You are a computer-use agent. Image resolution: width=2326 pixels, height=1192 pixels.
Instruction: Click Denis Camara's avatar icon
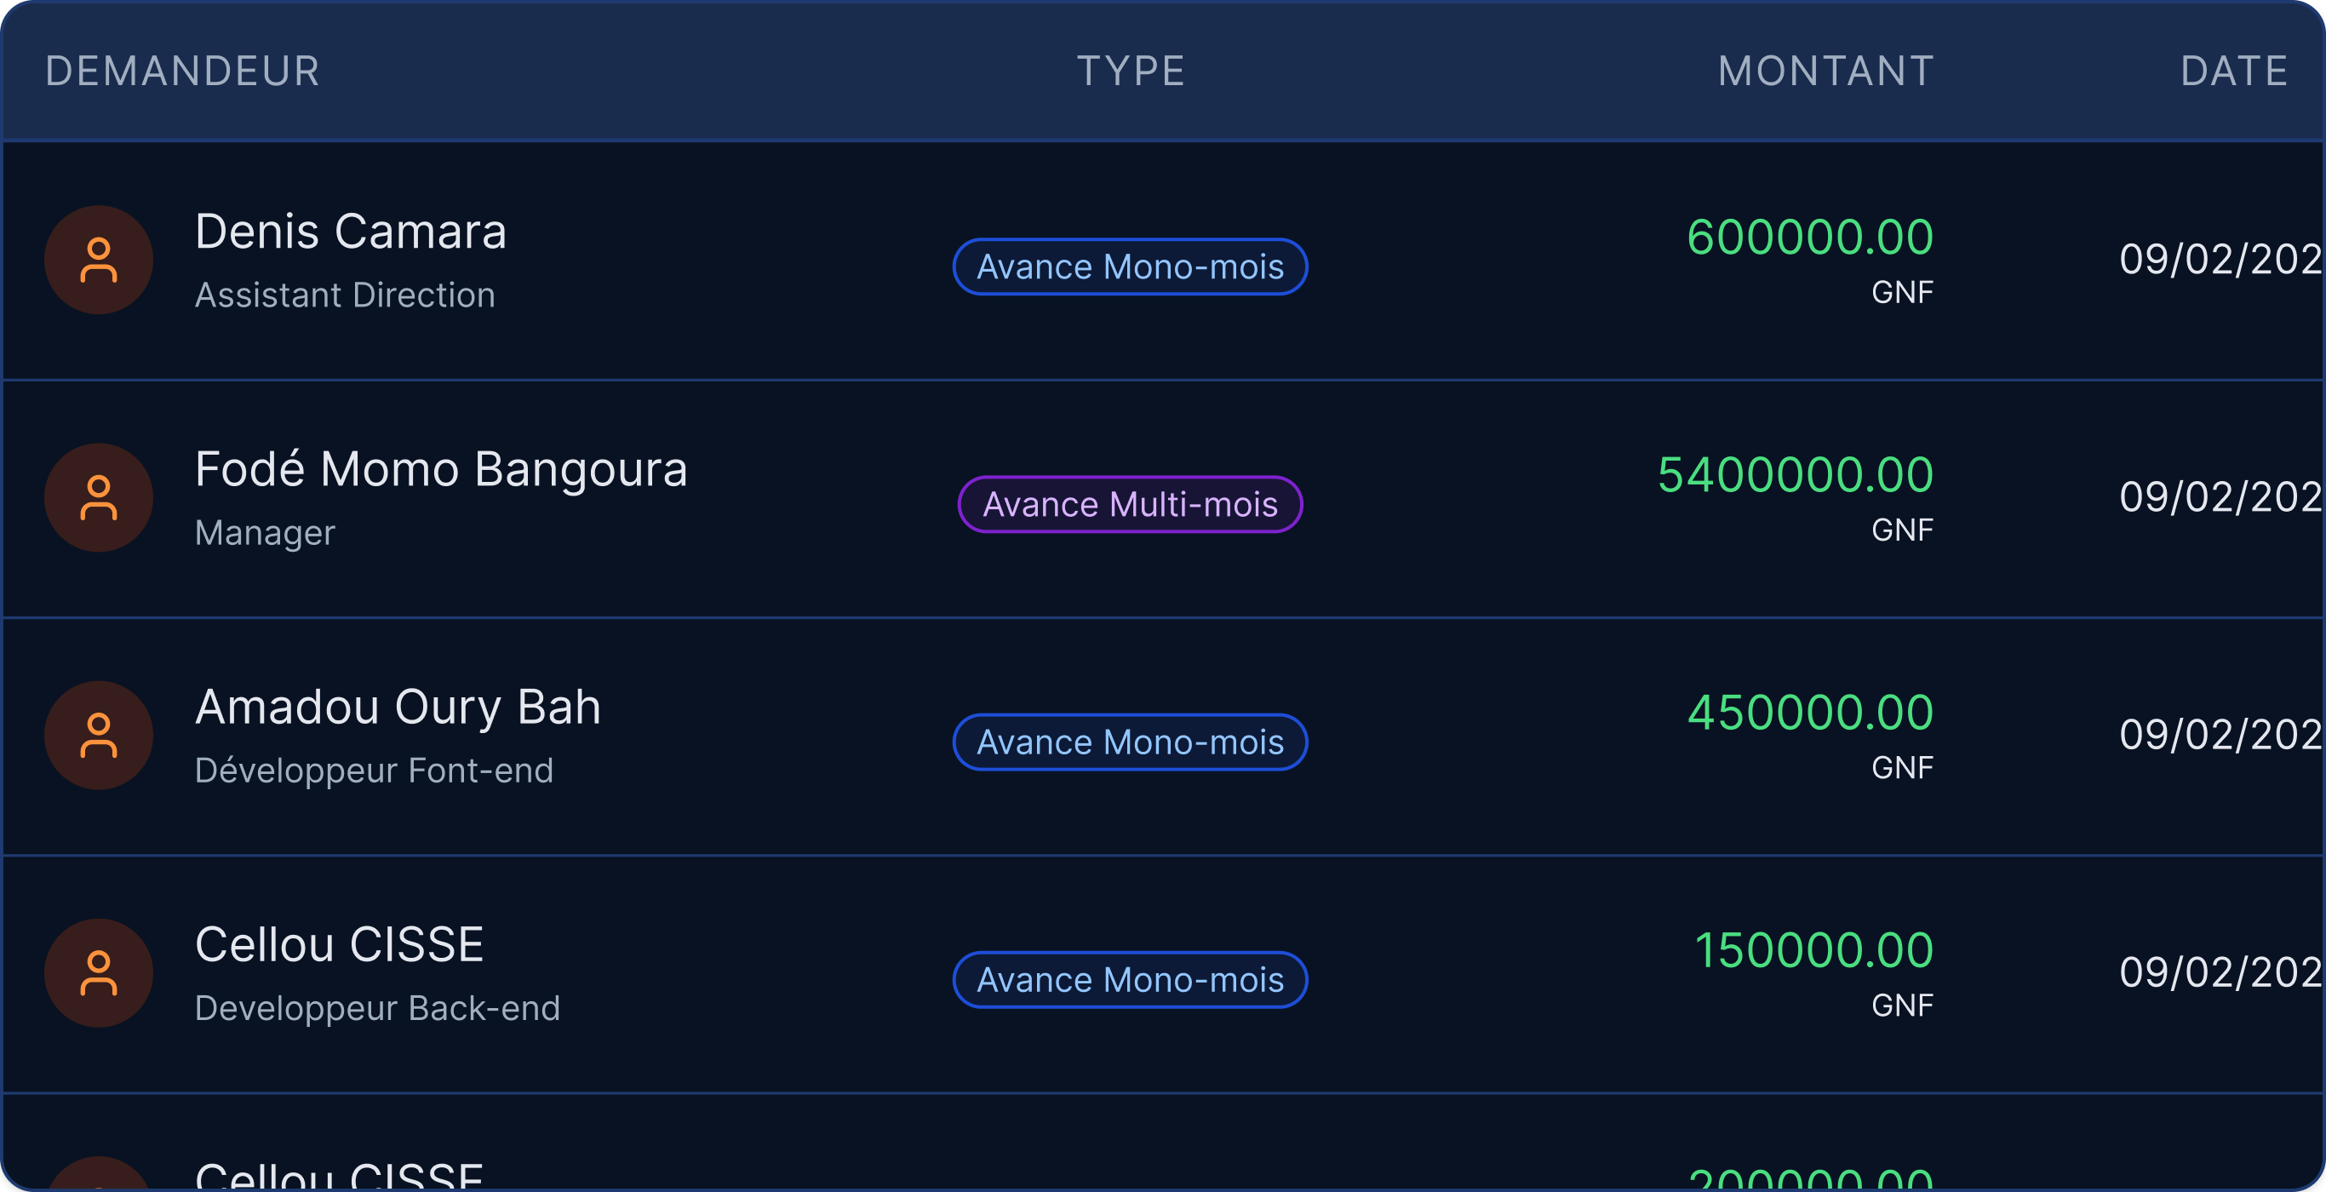[x=99, y=260]
